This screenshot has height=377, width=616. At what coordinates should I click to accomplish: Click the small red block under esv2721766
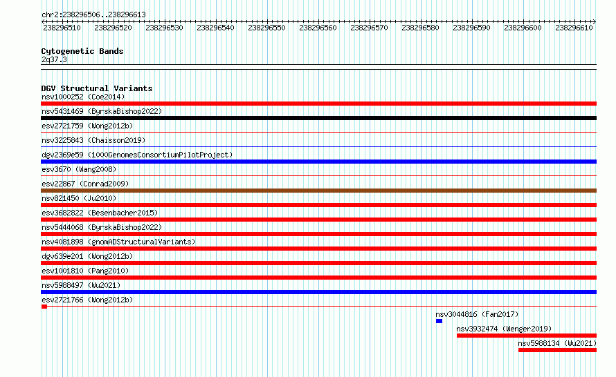(x=44, y=307)
